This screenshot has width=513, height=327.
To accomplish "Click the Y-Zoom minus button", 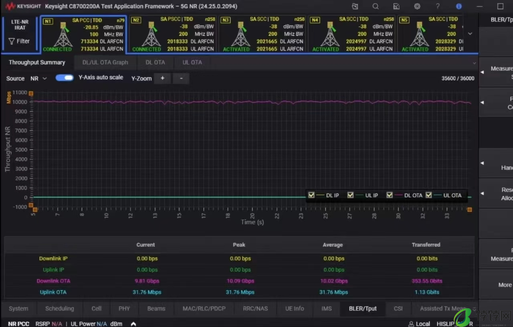I will [181, 78].
